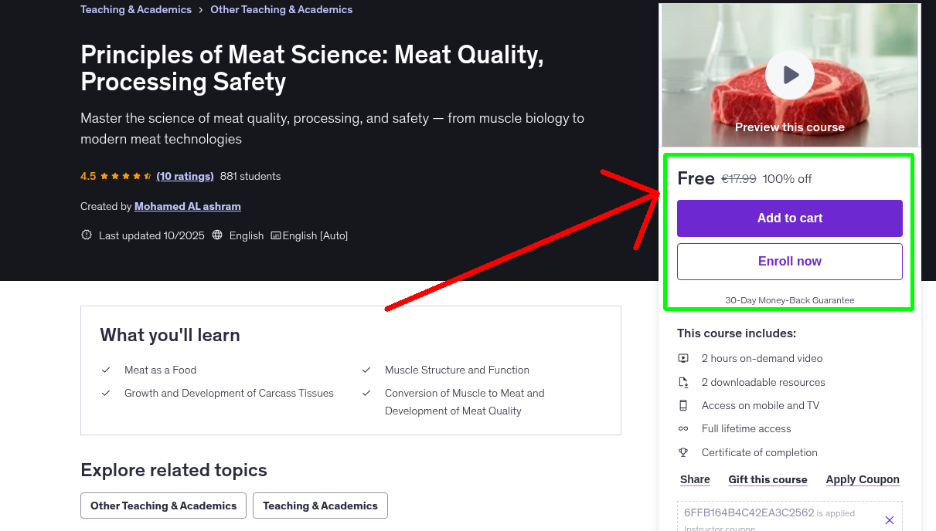
Task: Dismiss the applied instructor coupon
Action: tap(890, 520)
